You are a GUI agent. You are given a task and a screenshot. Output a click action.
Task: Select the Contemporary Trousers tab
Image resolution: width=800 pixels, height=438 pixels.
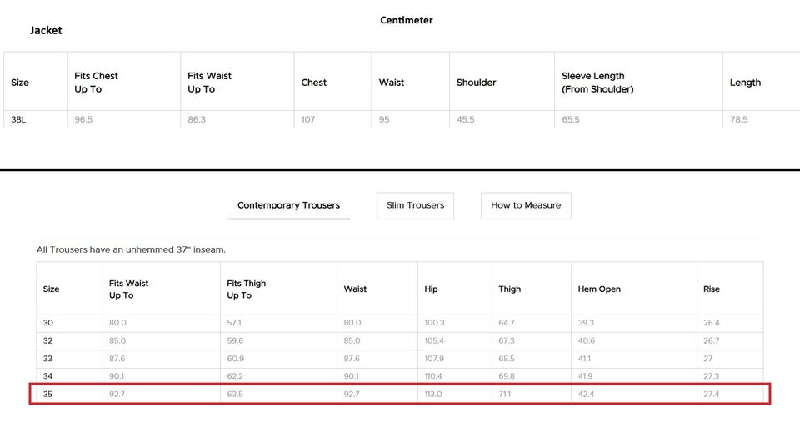288,205
